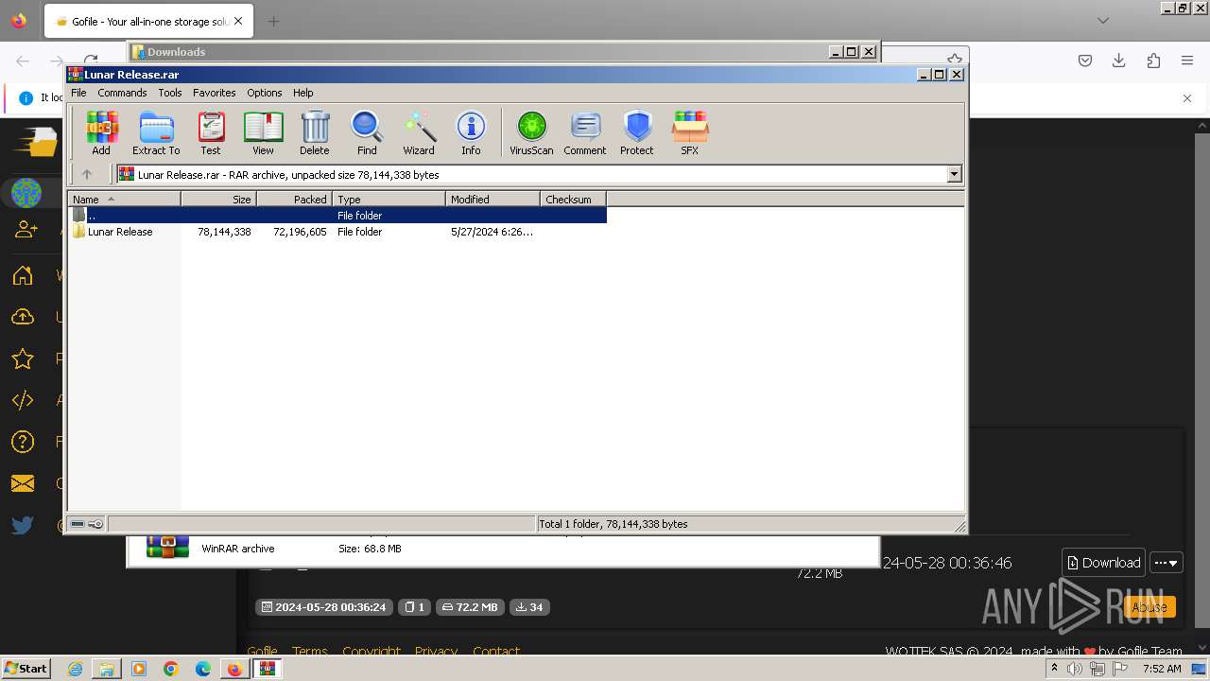Expand the archive path dropdown
Screen dimensions: 1210x681
pyautogui.click(x=954, y=174)
